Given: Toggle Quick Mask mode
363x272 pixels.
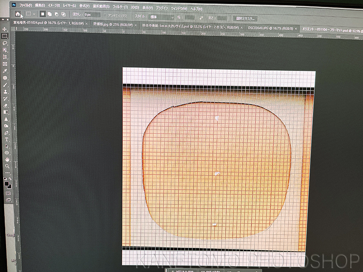Looking at the screenshot, I should point(8,193).
